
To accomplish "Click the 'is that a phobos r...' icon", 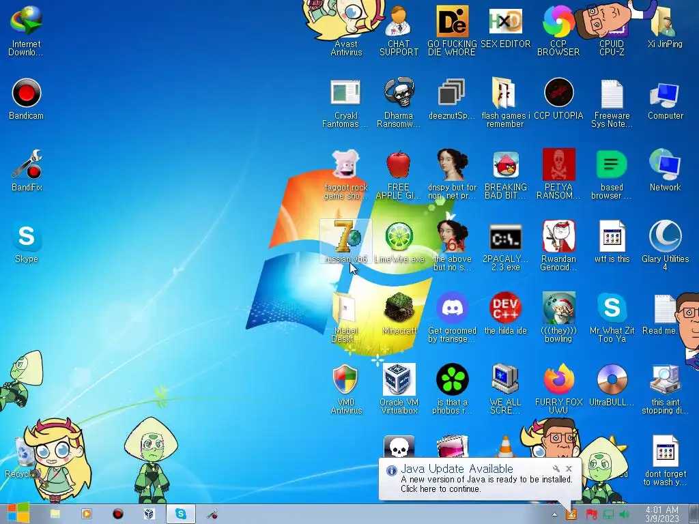I will click(452, 390).
